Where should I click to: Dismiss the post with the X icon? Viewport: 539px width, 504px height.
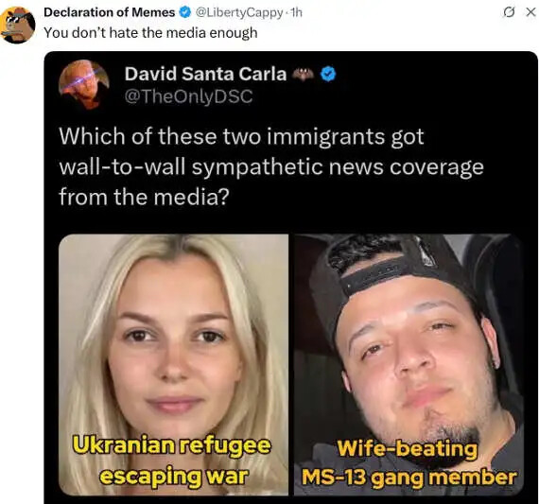[x=531, y=12]
